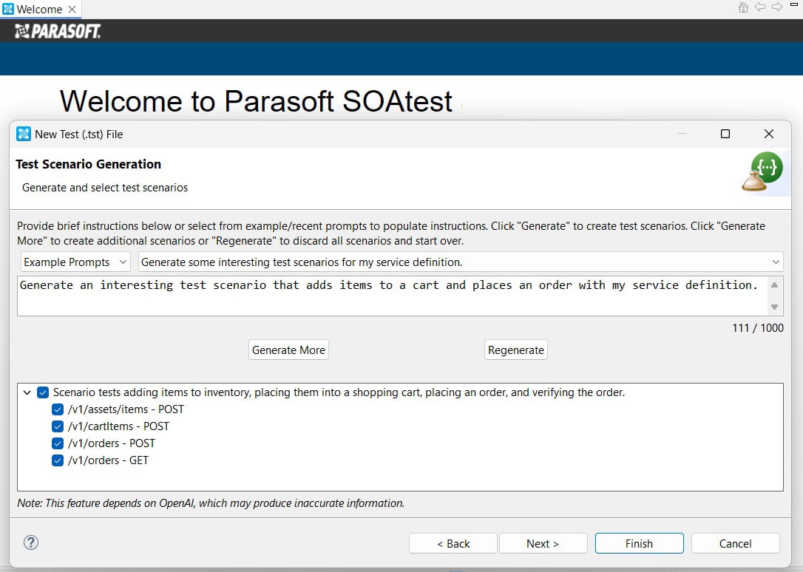Screen dimensions: 803x572
Task: Select the scenario description row text
Action: click(339, 392)
